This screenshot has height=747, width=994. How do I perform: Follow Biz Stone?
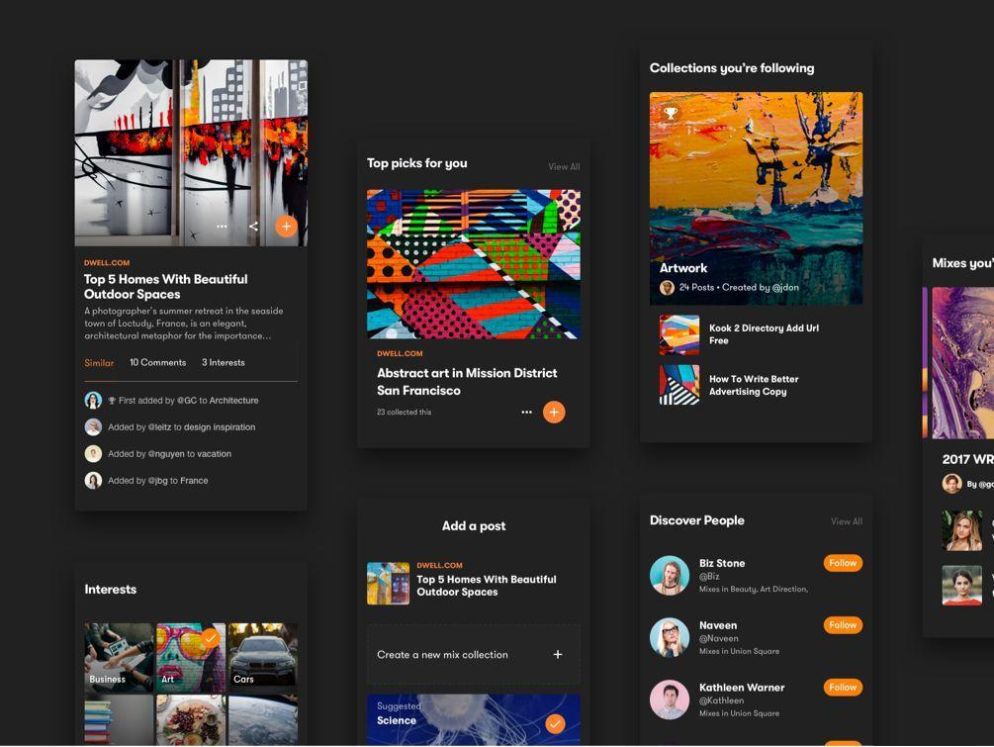(843, 563)
